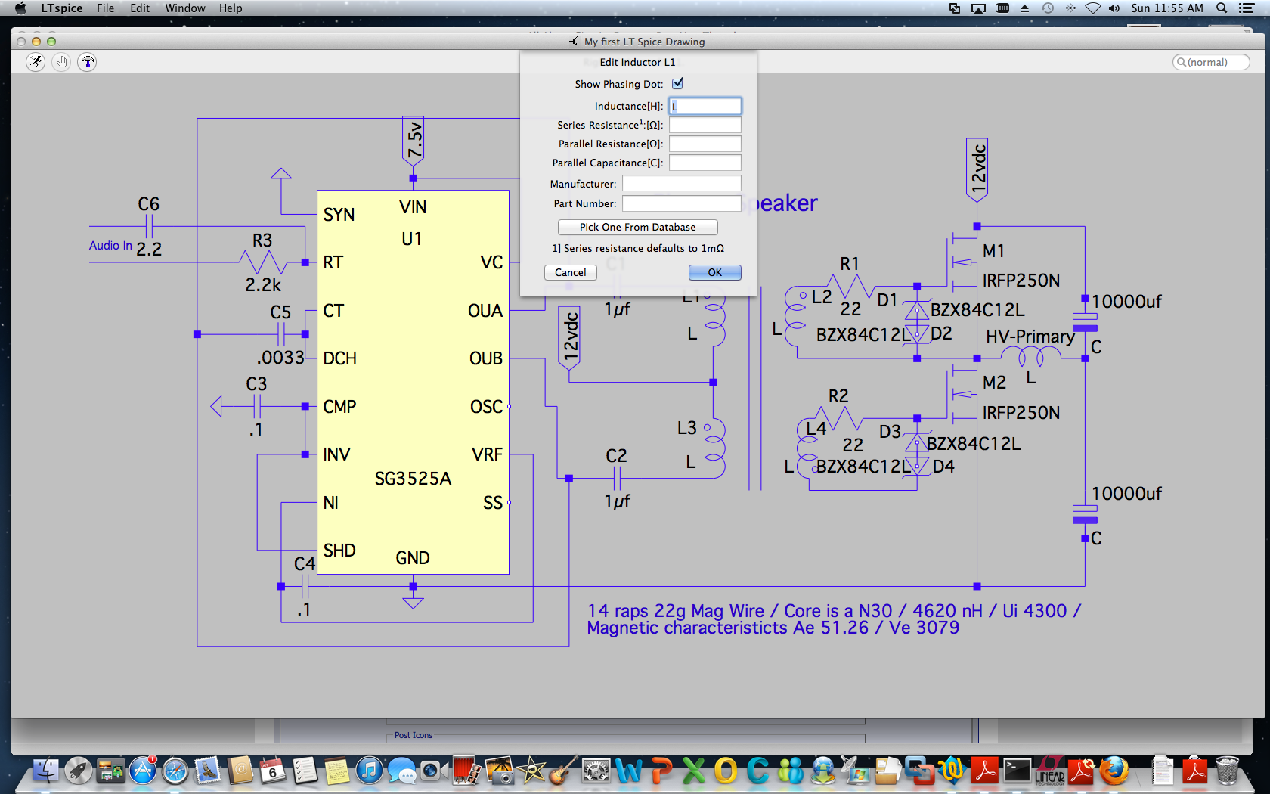This screenshot has height=794, width=1270.
Task: Click the M1 label on the schematic
Action: point(993,251)
